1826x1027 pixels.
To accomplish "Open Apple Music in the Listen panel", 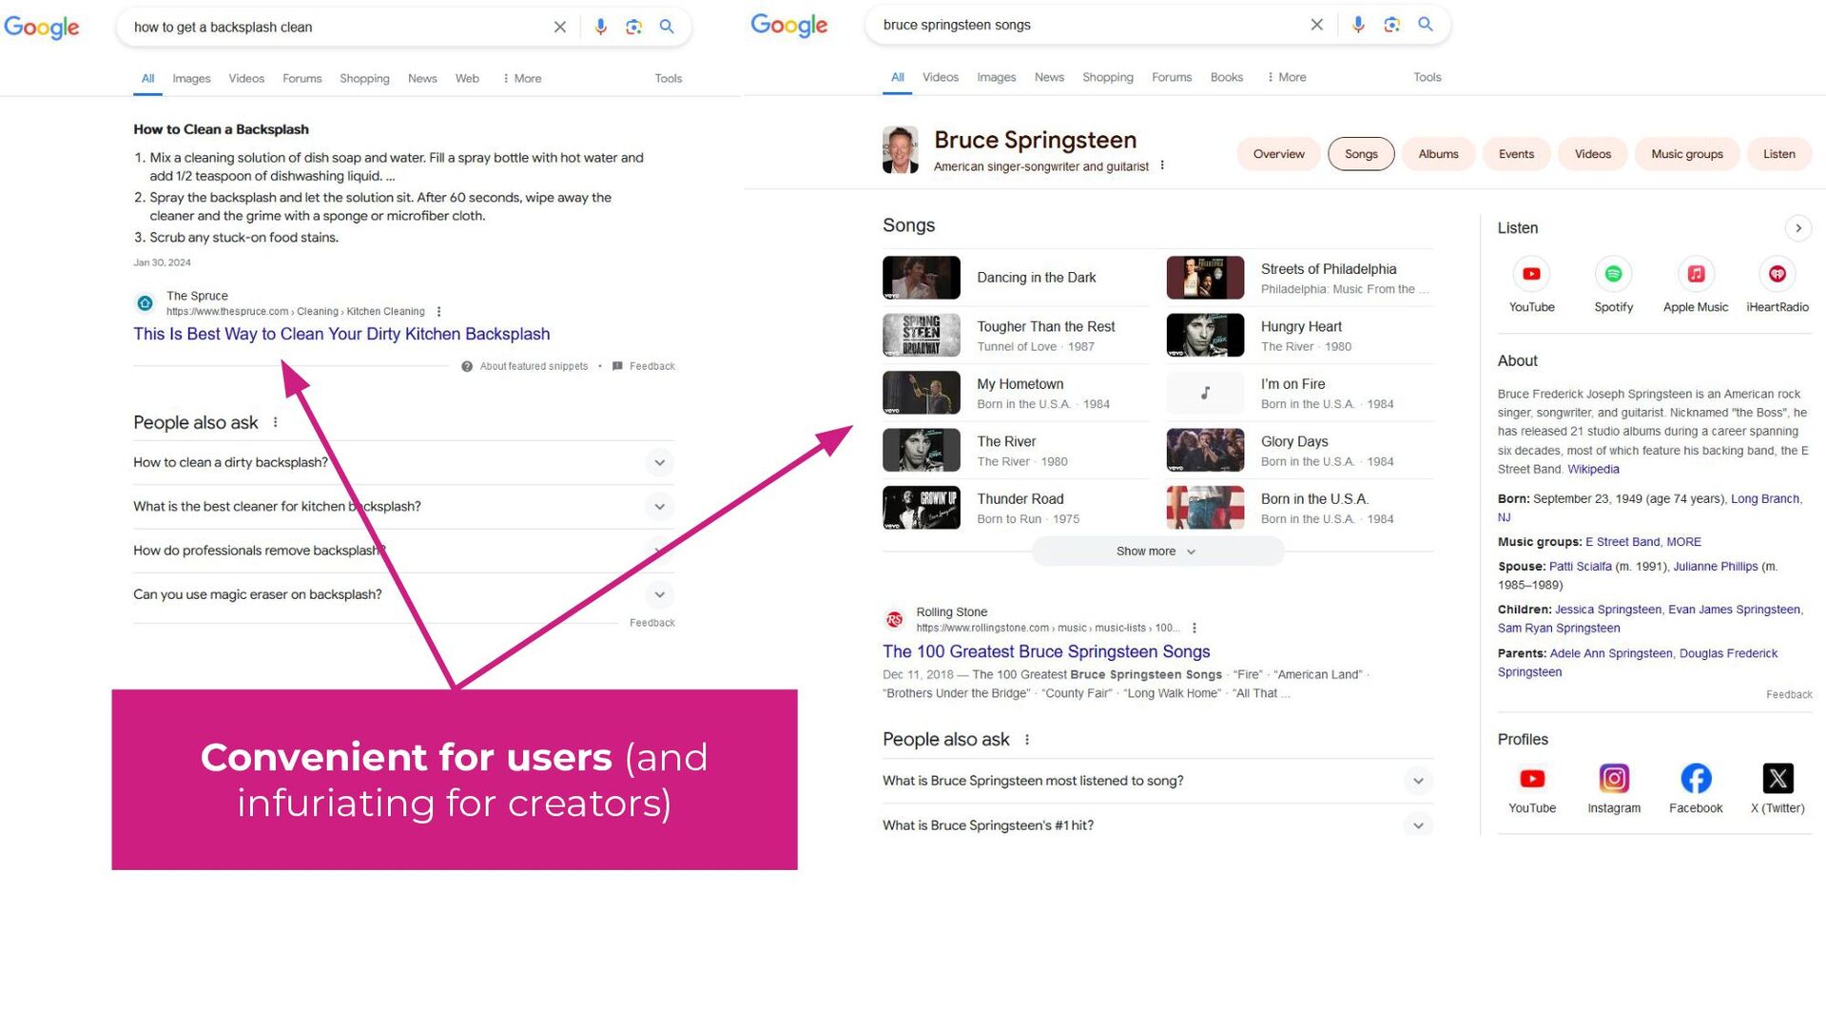I will 1696,274.
